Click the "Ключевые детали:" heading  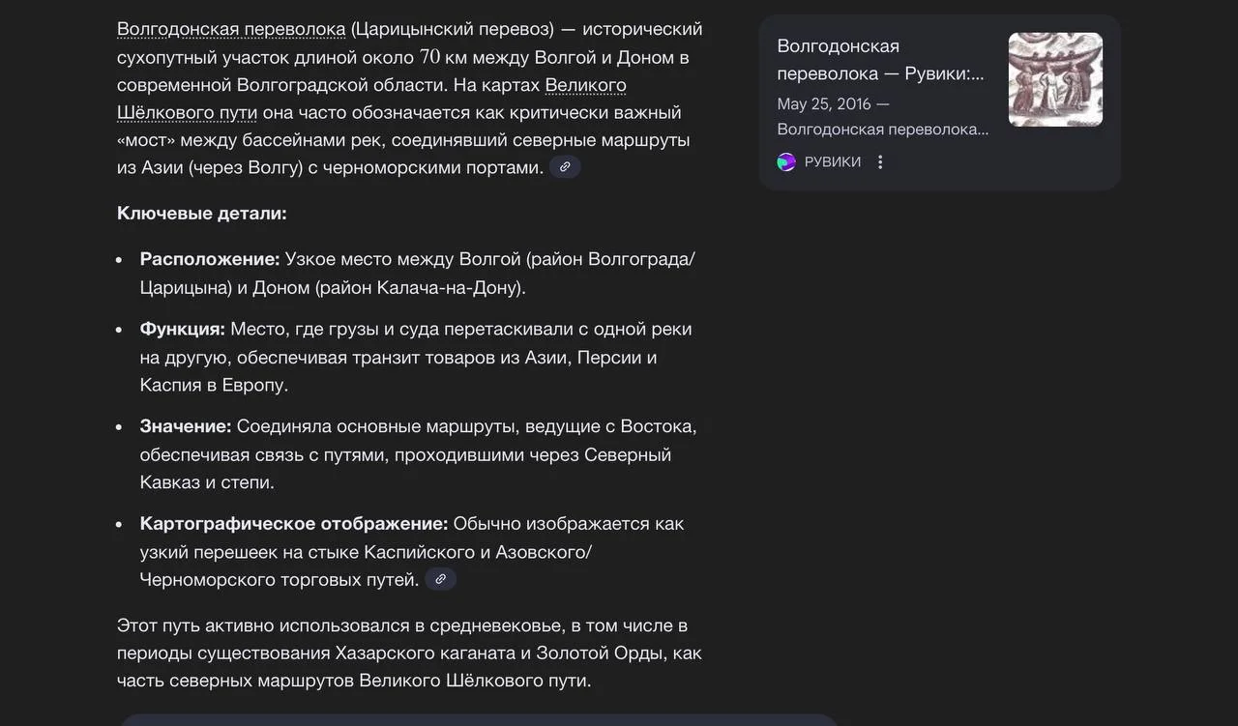[x=201, y=213]
